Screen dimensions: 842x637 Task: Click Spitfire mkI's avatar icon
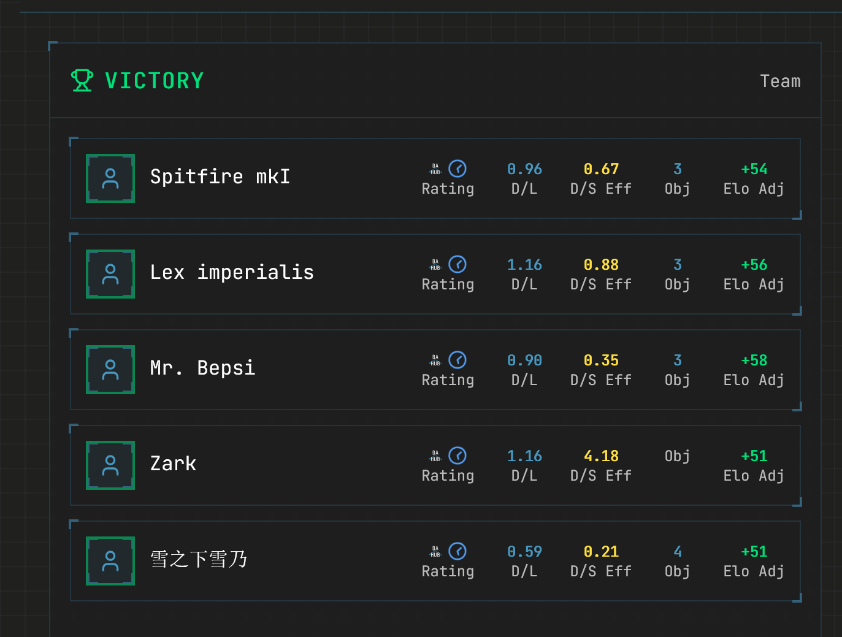point(110,178)
